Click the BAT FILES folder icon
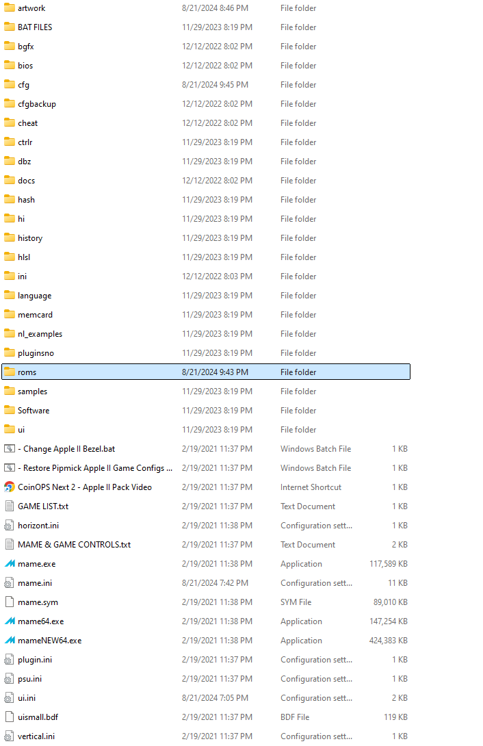Screen dimensions: 483x746 (10, 27)
